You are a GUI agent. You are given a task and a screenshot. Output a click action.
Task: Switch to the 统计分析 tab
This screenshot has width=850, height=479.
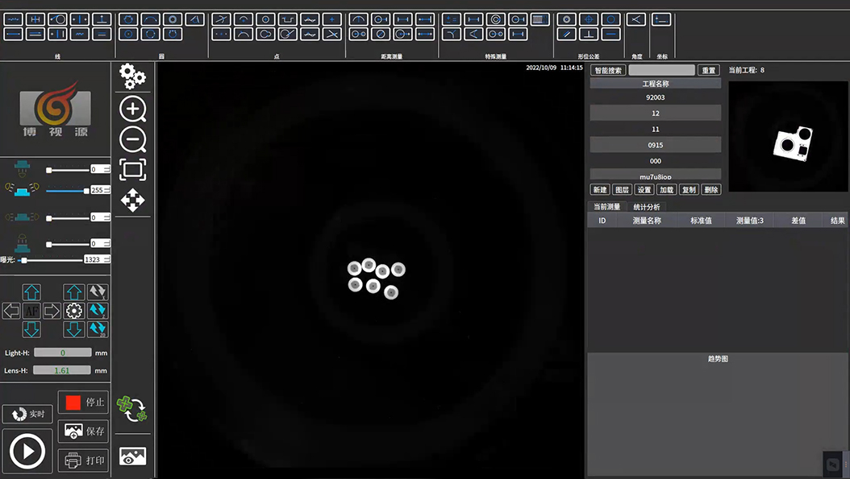tap(647, 207)
